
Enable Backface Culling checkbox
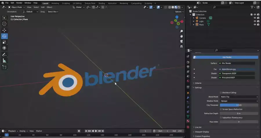click(x=221, y=92)
